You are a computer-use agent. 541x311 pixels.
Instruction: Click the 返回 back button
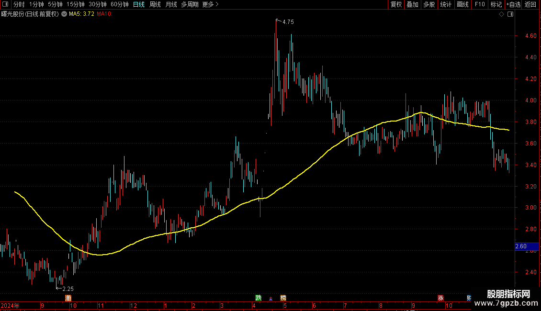point(530,4)
